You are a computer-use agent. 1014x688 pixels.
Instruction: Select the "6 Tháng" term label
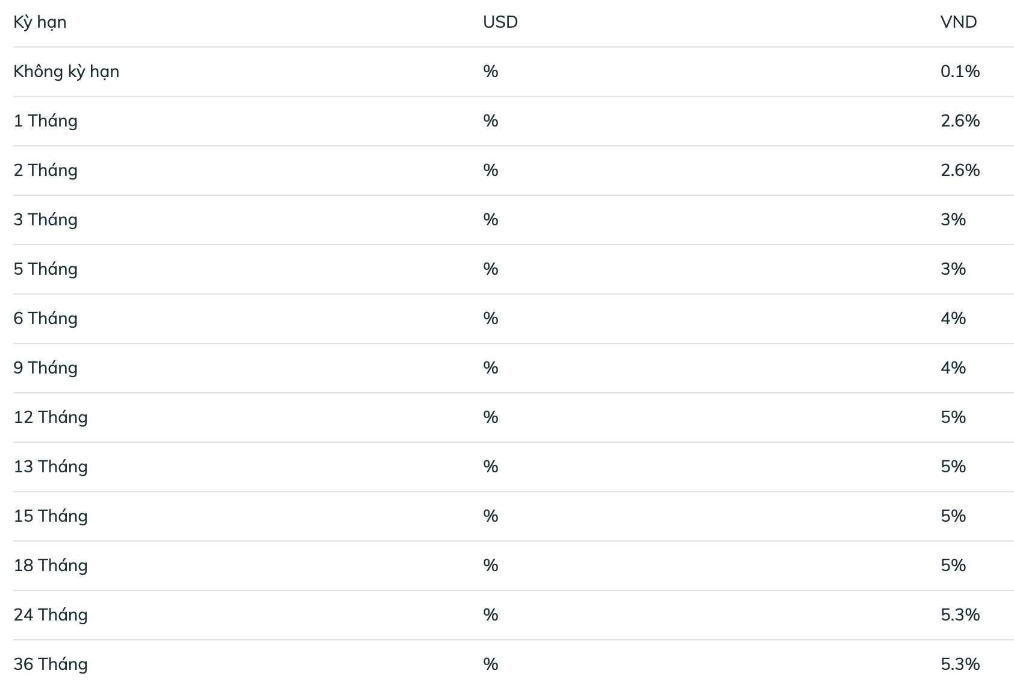pyautogui.click(x=46, y=319)
